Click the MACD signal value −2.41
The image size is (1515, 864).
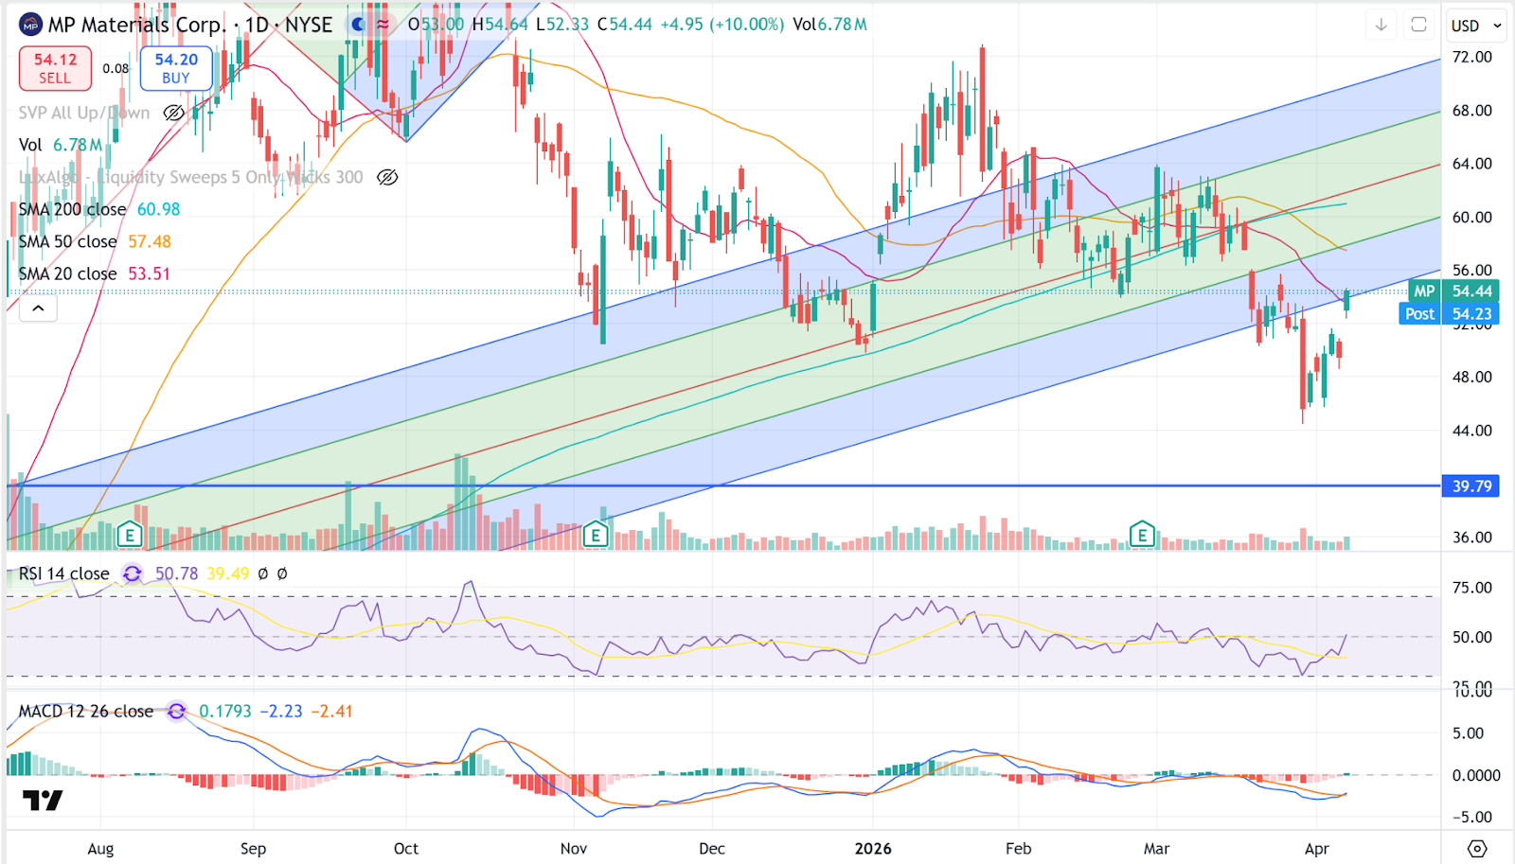331,711
